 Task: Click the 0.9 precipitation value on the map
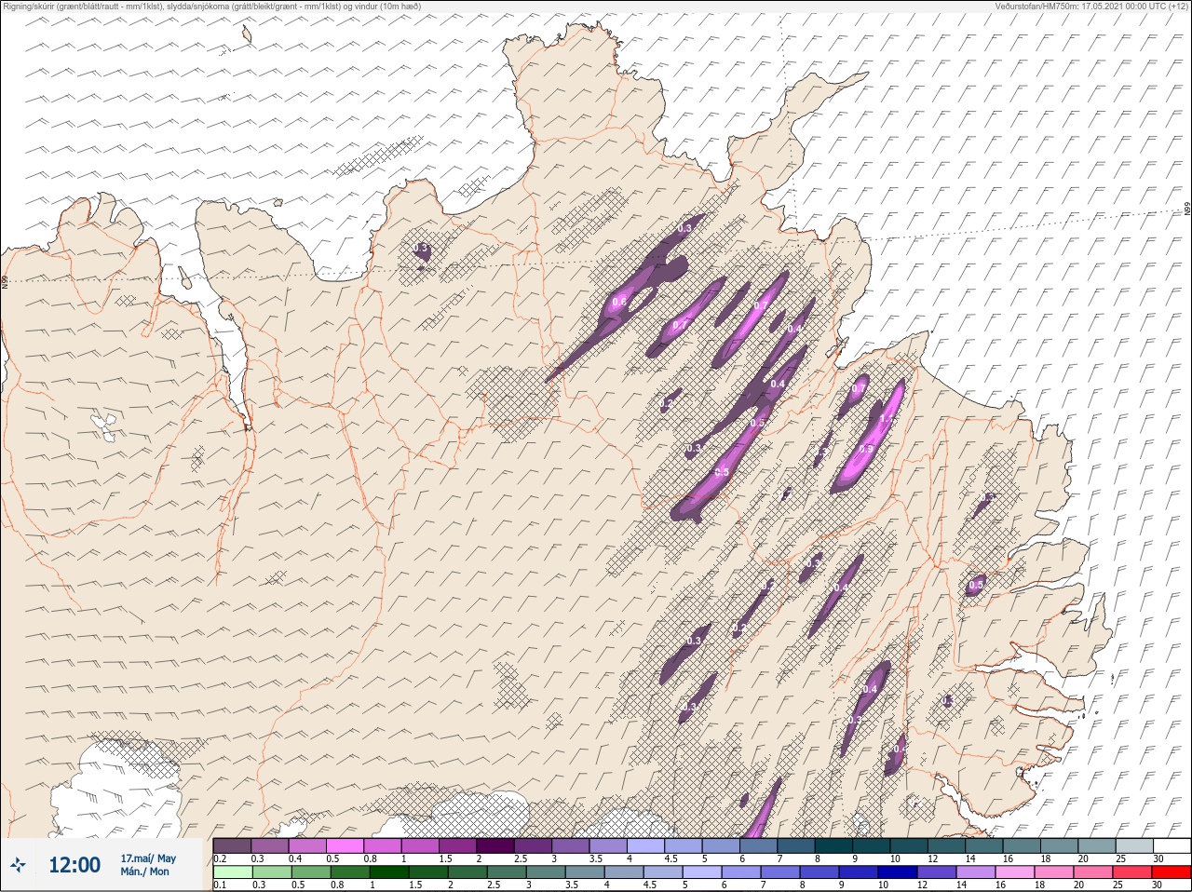[865, 449]
